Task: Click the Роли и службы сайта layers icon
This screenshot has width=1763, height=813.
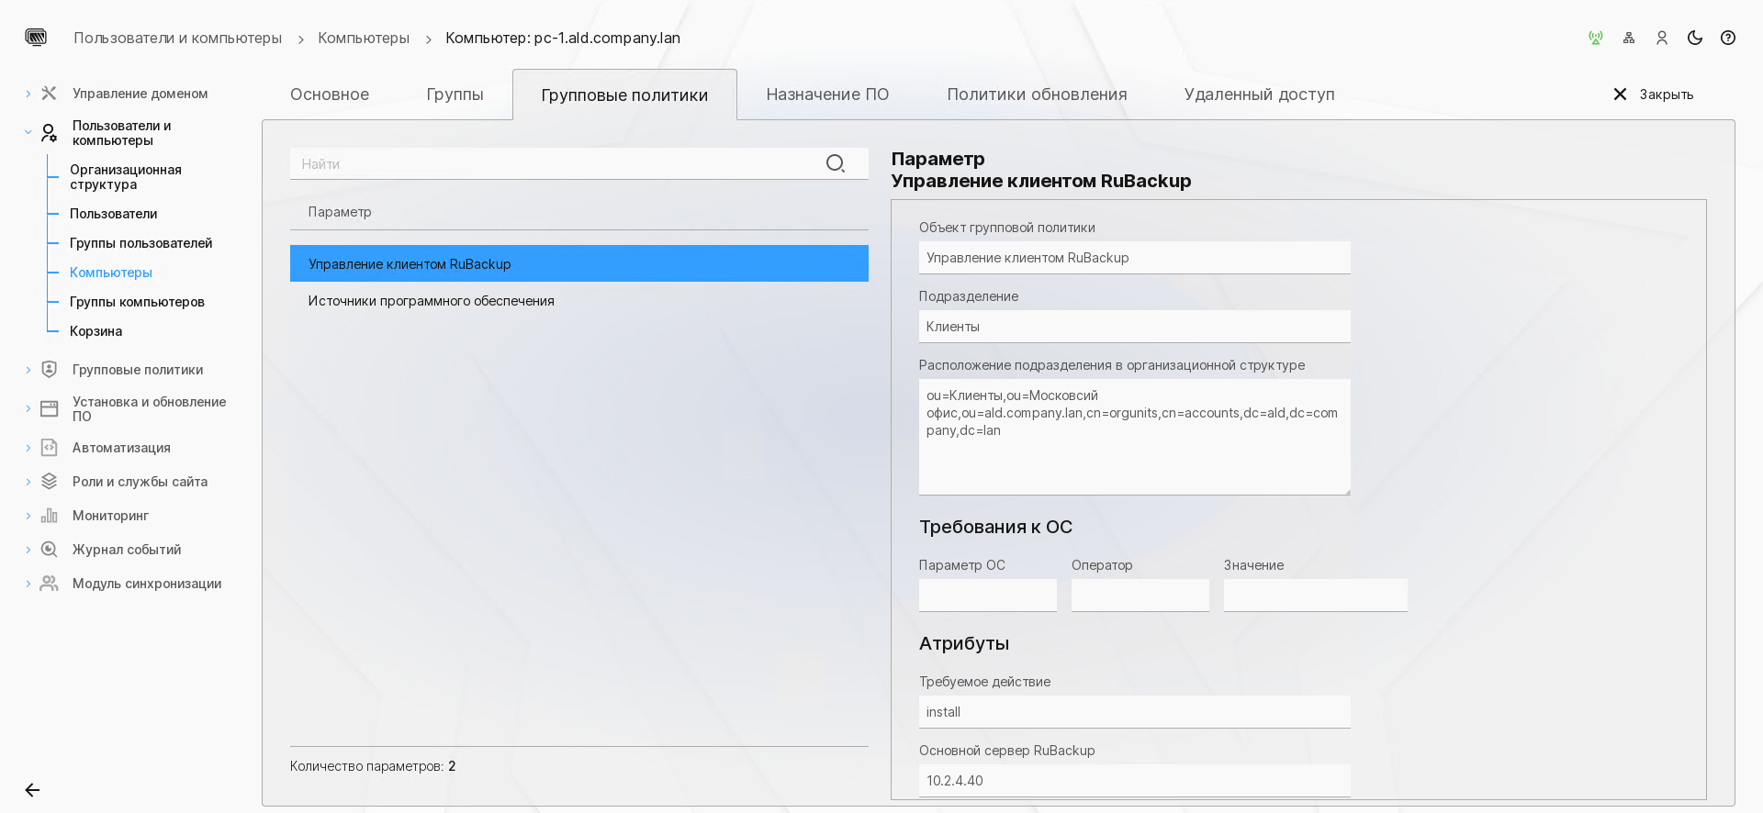Action: tap(50, 482)
